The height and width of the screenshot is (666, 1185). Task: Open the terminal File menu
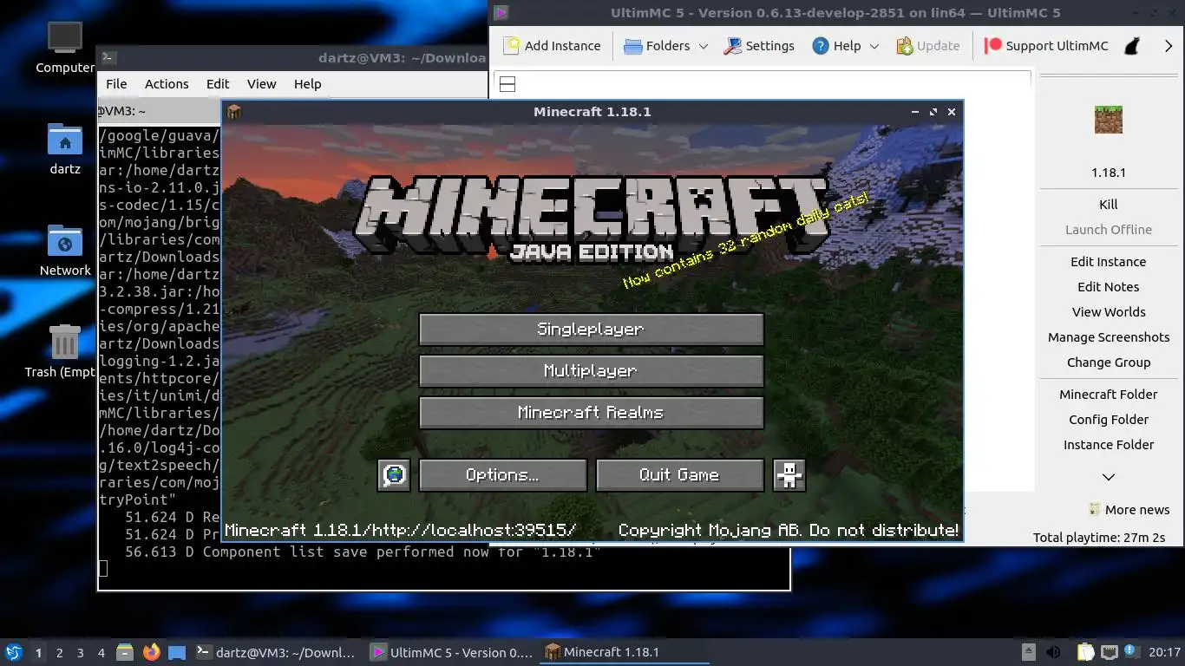(116, 84)
